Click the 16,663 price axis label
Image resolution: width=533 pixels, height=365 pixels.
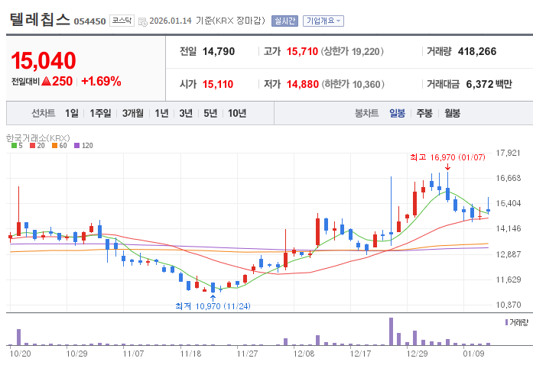click(509, 178)
